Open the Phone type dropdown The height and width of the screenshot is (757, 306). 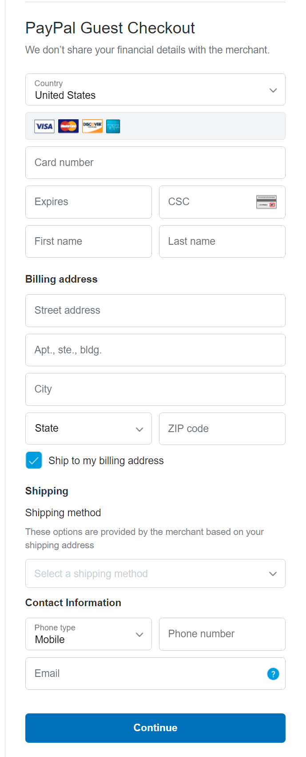click(88, 634)
